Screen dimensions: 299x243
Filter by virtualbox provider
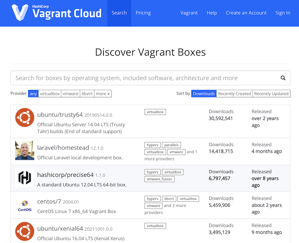click(50, 94)
